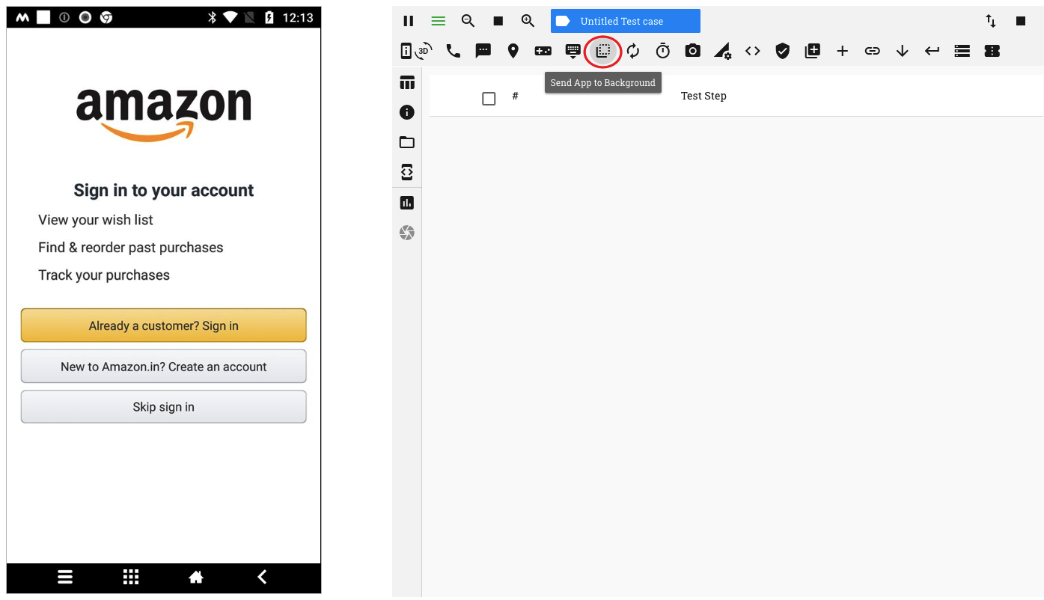1044x600 pixels.
Task: Tap the M notification icon
Action: coord(22,17)
